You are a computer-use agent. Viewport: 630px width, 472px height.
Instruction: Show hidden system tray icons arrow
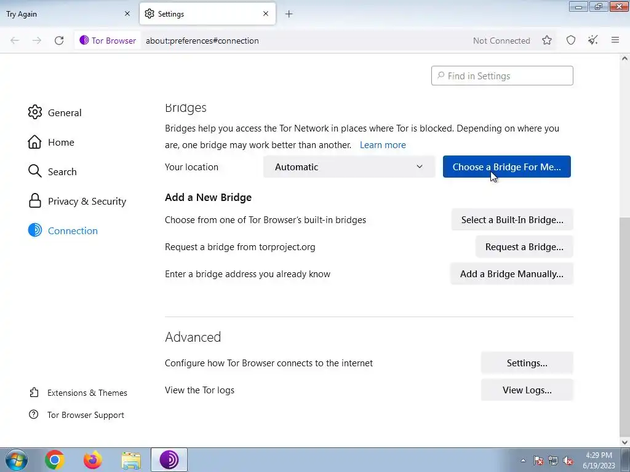point(523,460)
